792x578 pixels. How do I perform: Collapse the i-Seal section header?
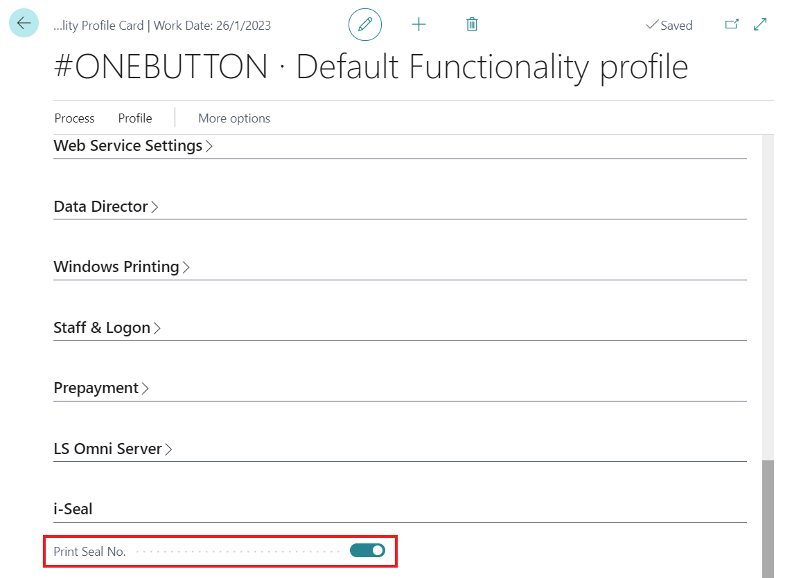[73, 509]
